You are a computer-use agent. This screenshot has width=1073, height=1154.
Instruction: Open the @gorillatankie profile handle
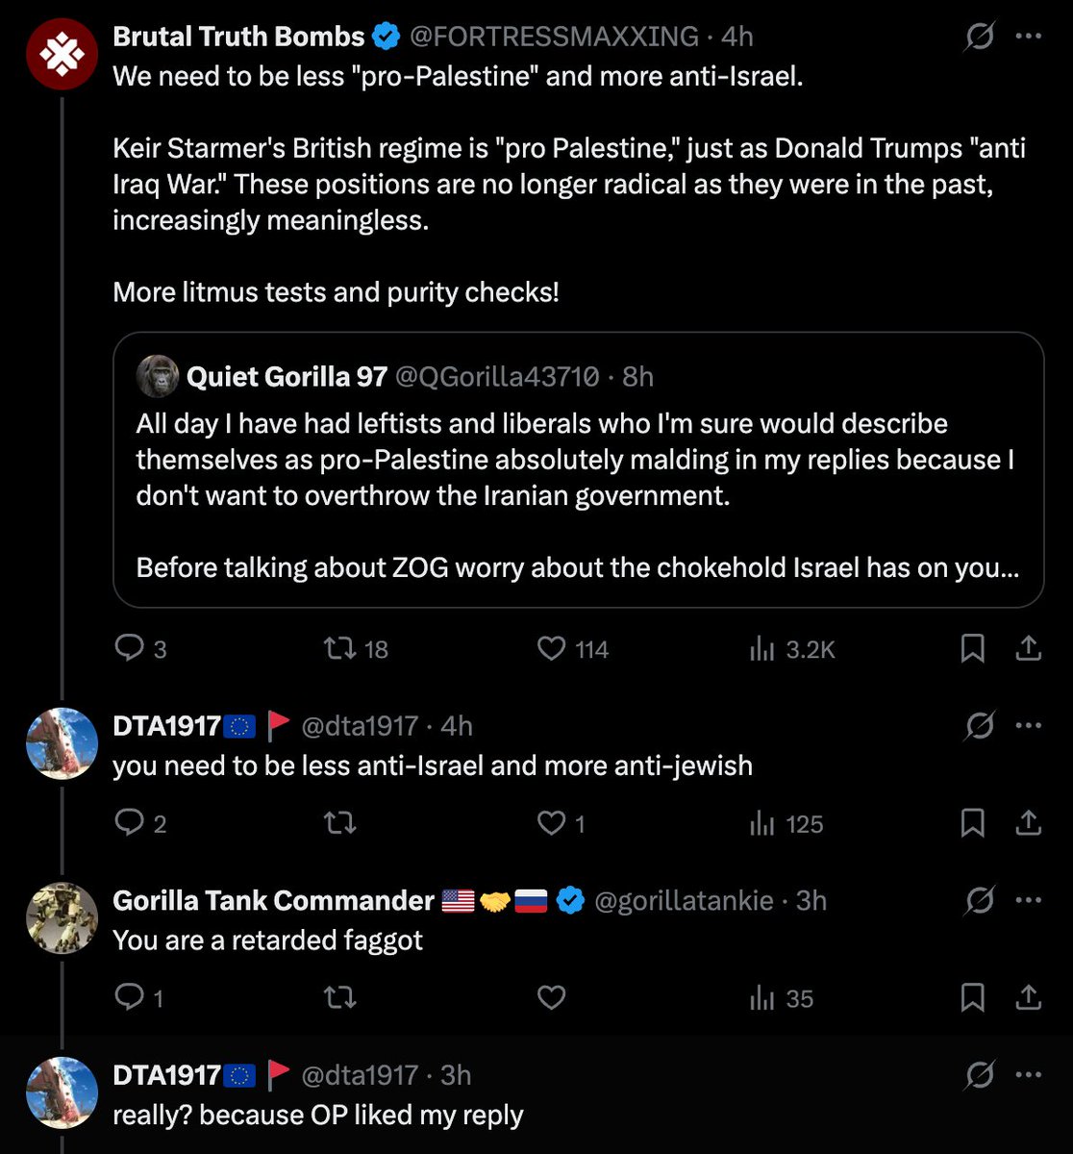[x=685, y=900]
